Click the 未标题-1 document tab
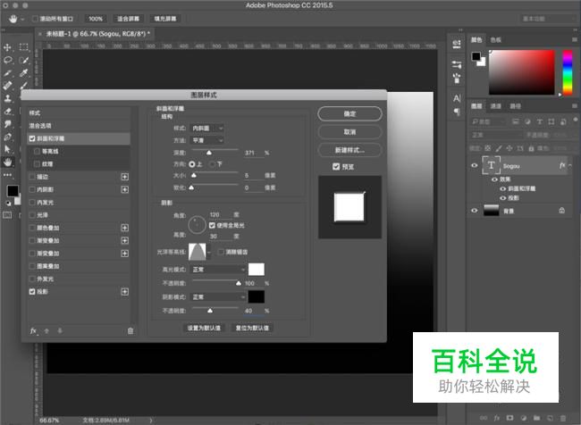This screenshot has height=425, width=581. 97,34
